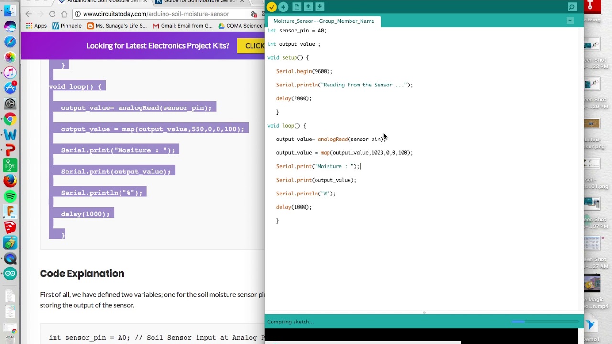
Task: Open the Gmail: Email from G... bookmark
Action: click(x=182, y=26)
